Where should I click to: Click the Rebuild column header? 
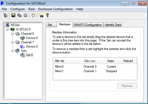[128, 61]
